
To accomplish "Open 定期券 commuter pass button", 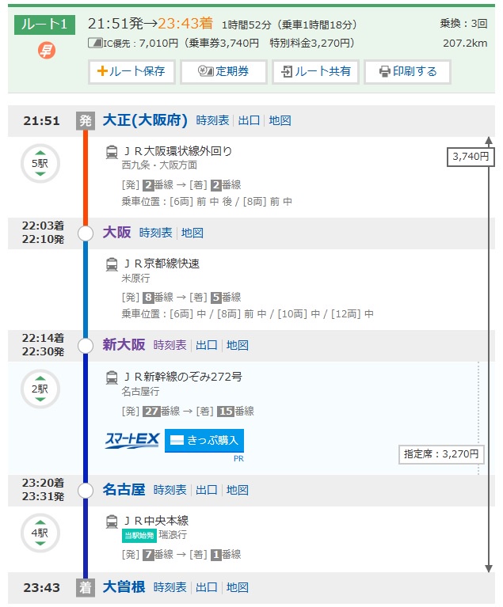I will click(223, 71).
